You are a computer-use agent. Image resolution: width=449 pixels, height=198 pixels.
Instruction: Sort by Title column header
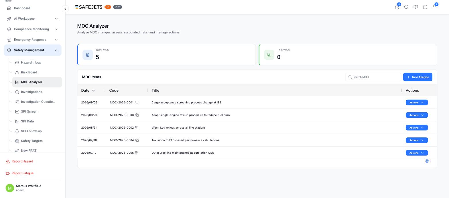point(155,91)
